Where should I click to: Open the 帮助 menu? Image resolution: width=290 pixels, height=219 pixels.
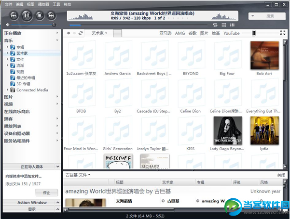(x=68, y=4)
